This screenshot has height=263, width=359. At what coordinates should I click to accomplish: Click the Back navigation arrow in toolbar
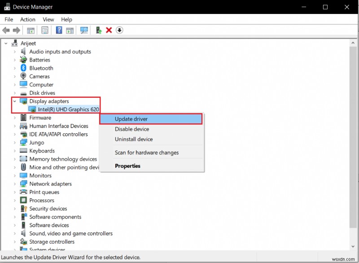(x=6, y=30)
